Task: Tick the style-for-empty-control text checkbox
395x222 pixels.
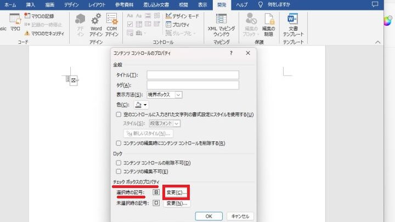Action: [119, 115]
